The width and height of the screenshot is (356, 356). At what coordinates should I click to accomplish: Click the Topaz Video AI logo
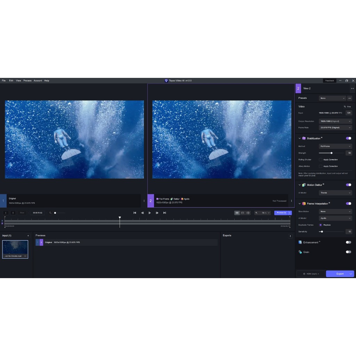[x=166, y=81]
